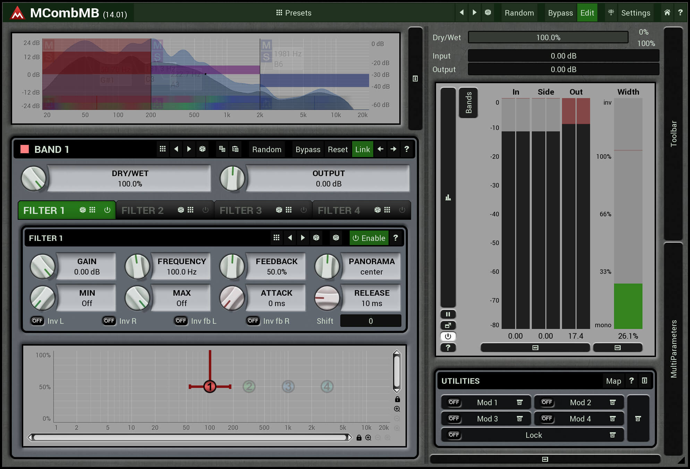Open Mod 1 options menu icon
Image resolution: width=690 pixels, height=469 pixels.
(x=520, y=402)
